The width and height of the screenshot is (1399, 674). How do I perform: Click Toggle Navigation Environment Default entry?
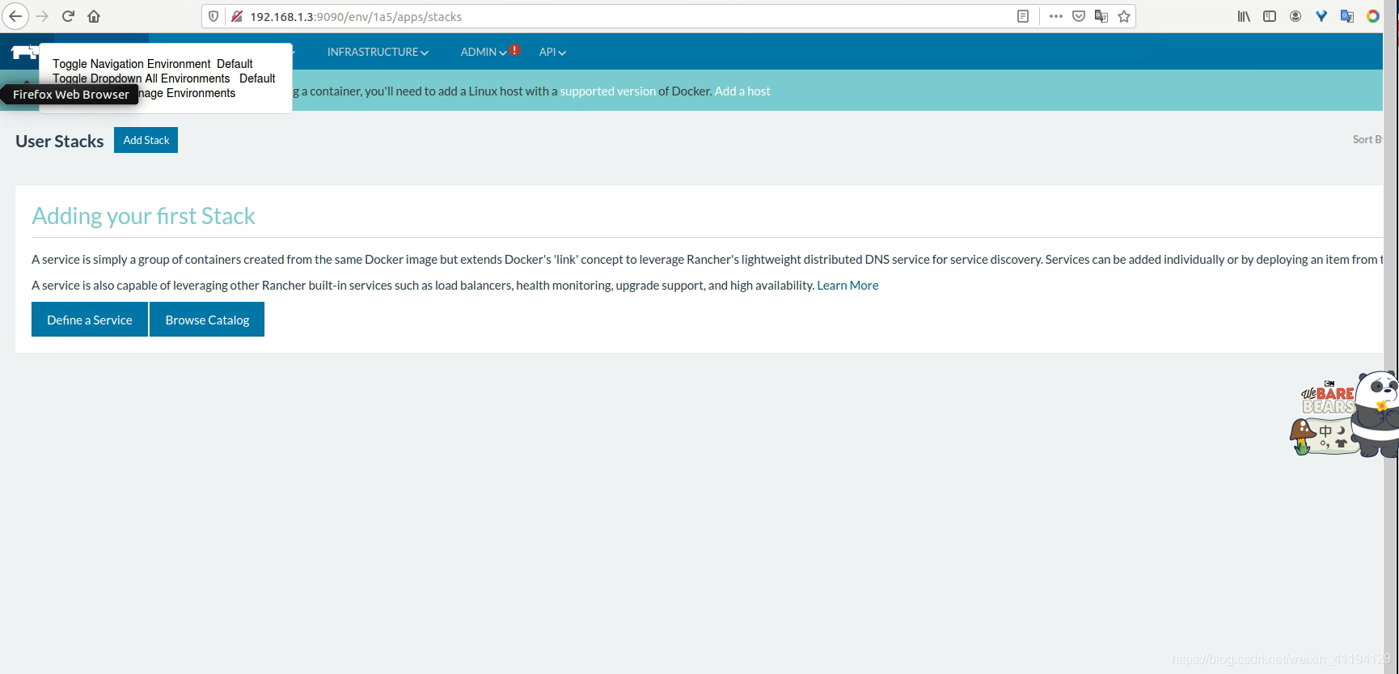(x=153, y=64)
